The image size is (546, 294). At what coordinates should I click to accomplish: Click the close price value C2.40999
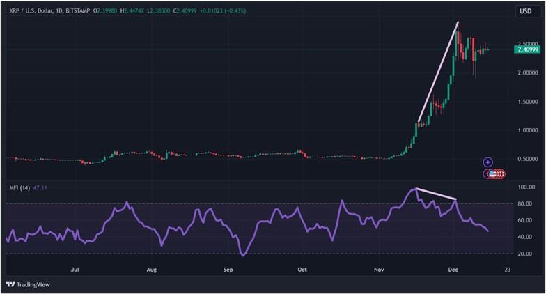pos(185,11)
